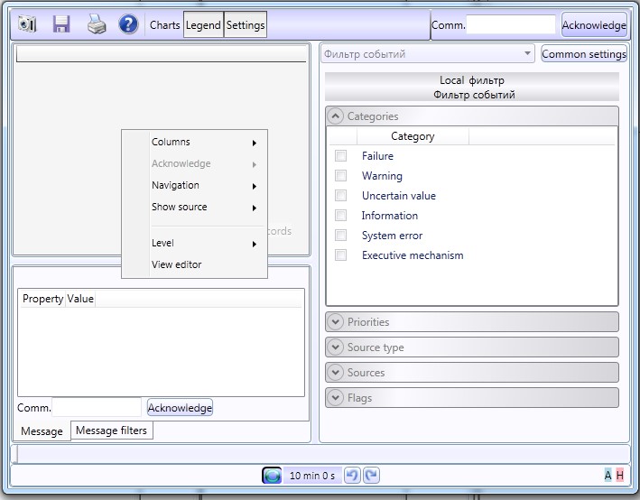Open the Фильтр событий dropdown
Image resolution: width=640 pixels, height=500 pixels.
click(x=428, y=54)
